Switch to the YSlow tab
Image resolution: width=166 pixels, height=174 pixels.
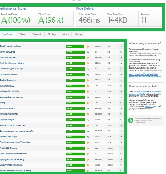[x=22, y=34]
